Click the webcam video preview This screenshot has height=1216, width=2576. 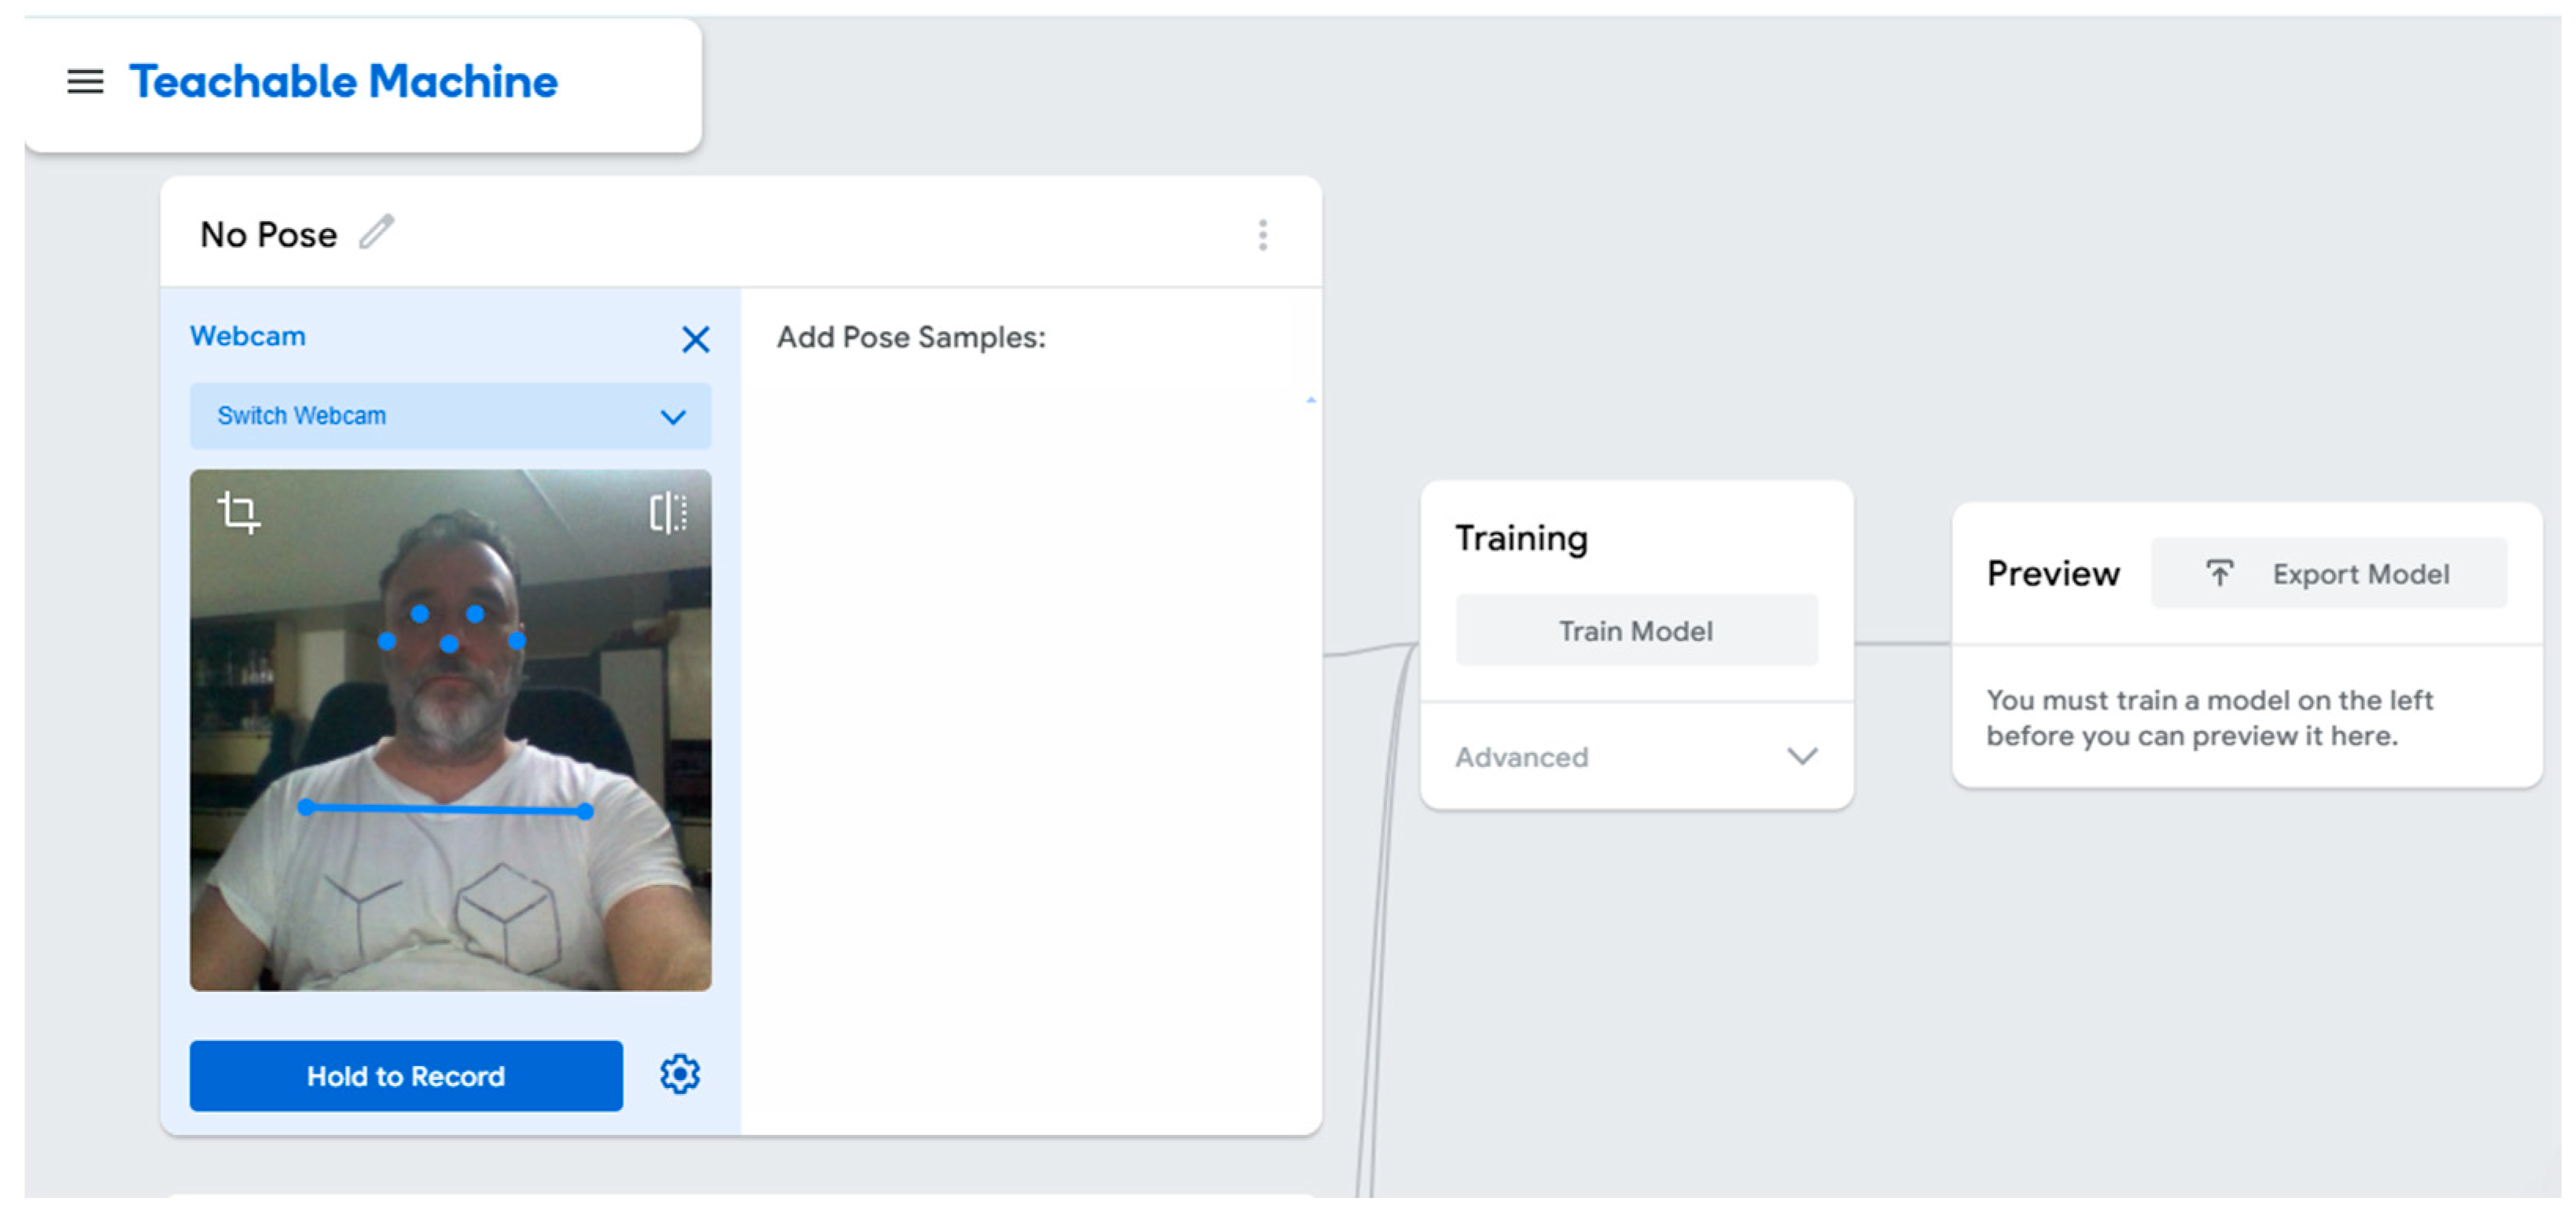[x=450, y=730]
